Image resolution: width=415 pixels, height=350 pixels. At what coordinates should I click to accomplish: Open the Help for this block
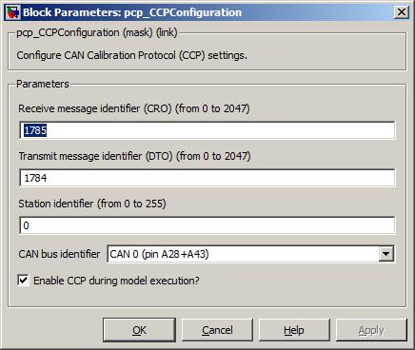(x=294, y=330)
